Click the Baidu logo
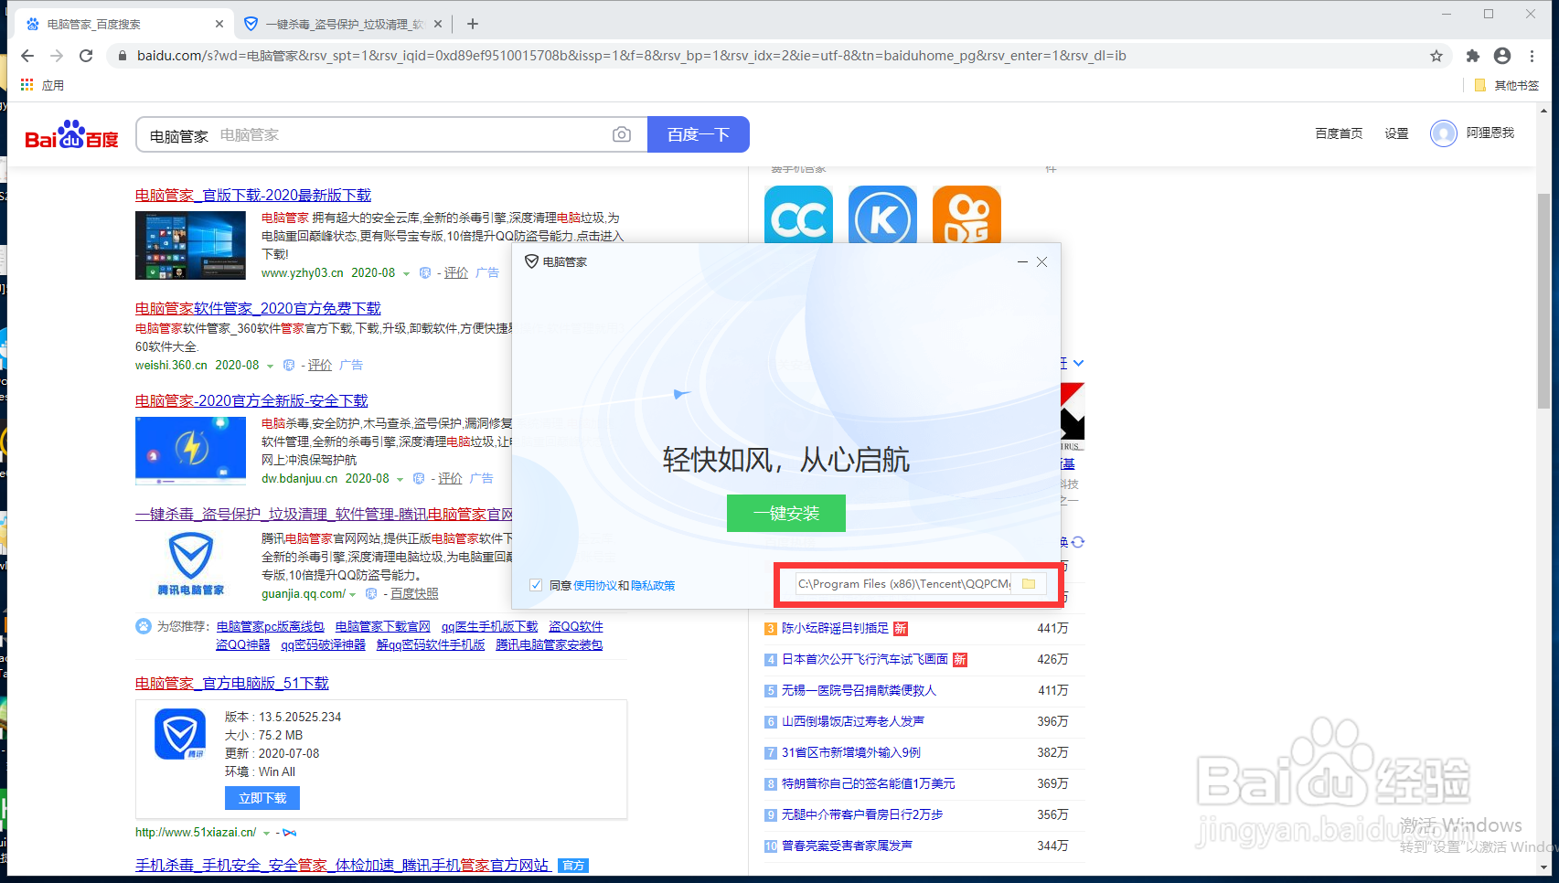 point(71,133)
